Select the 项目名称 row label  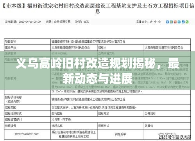click(11, 42)
